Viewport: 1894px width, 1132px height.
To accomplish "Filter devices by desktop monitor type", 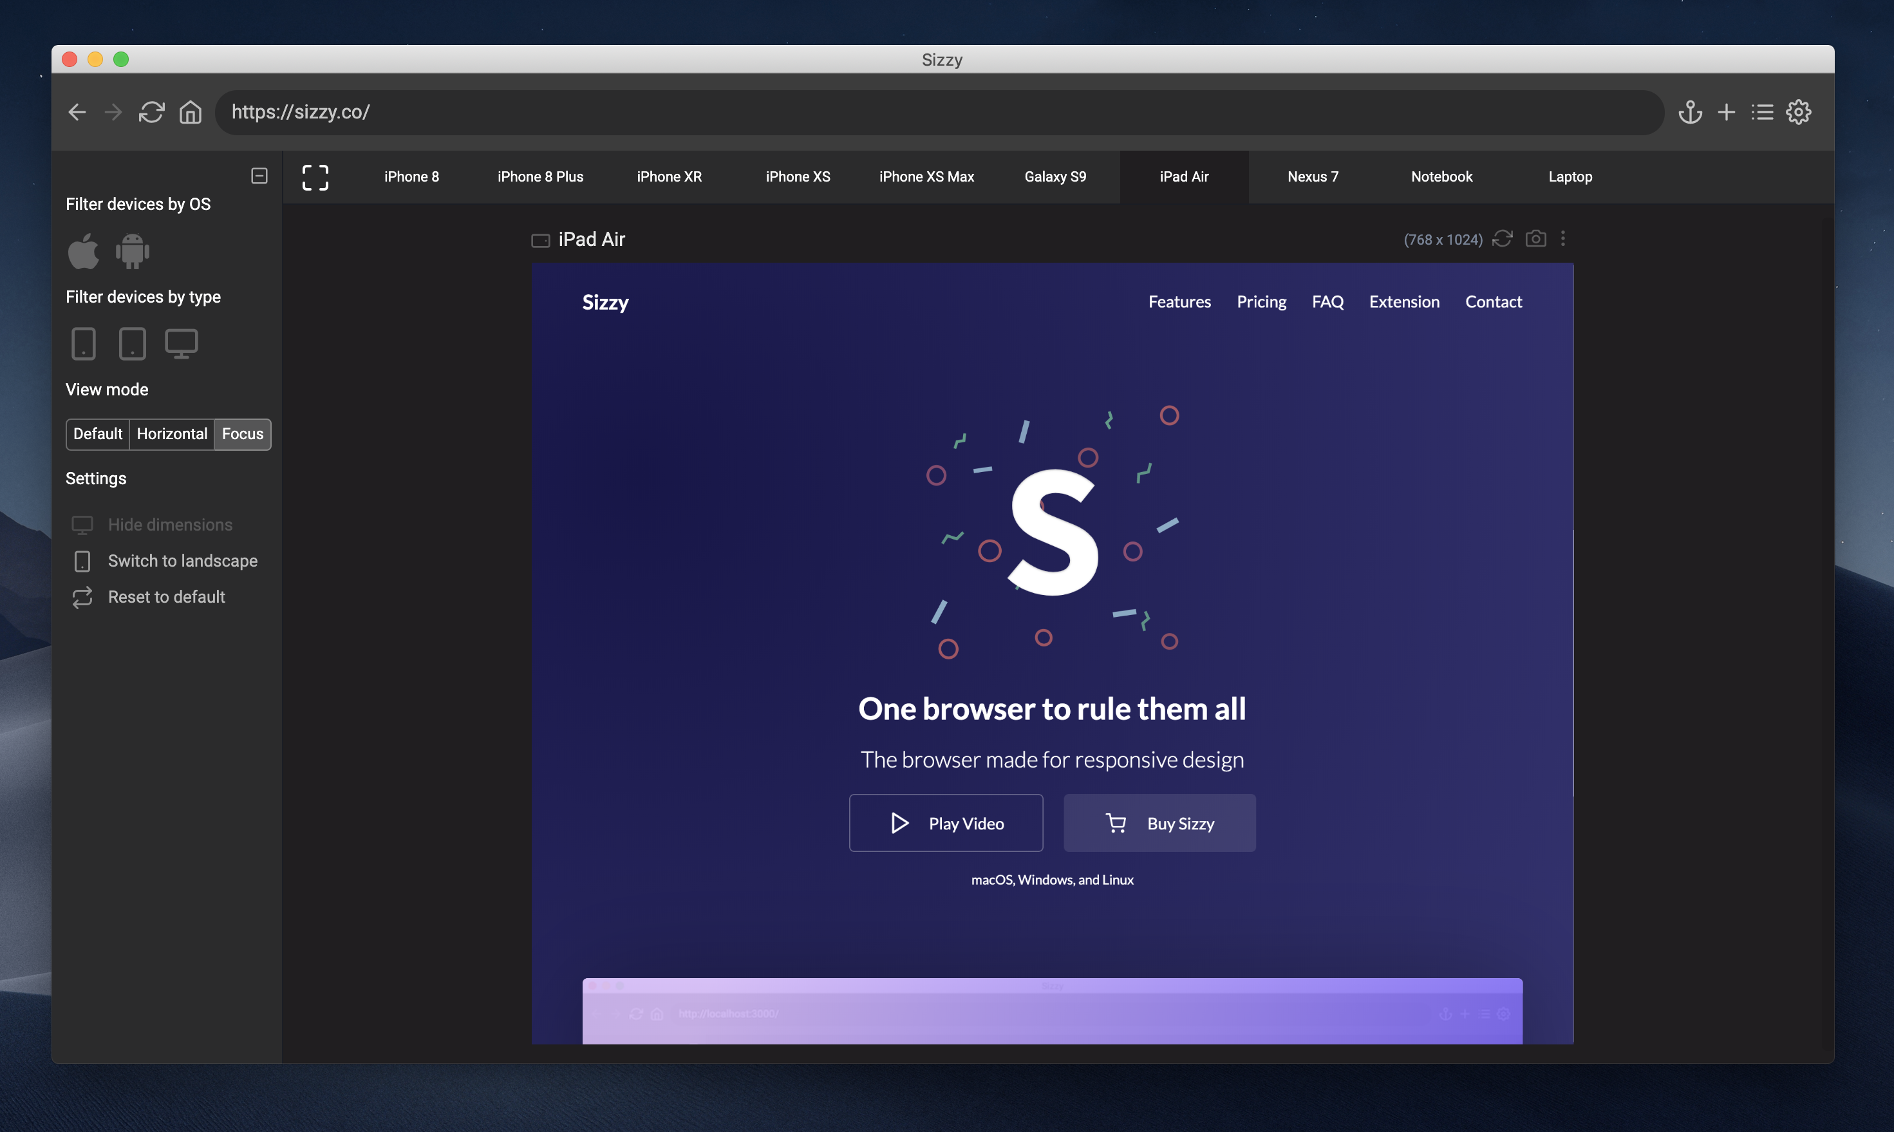I will [x=182, y=343].
